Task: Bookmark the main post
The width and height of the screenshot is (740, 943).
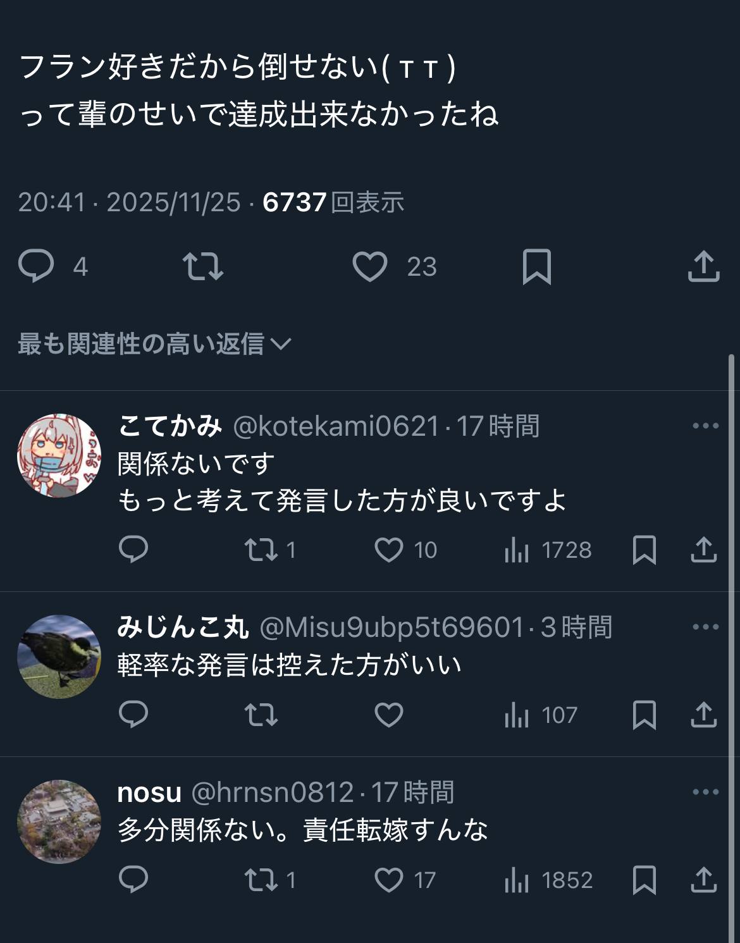Action: click(x=537, y=266)
